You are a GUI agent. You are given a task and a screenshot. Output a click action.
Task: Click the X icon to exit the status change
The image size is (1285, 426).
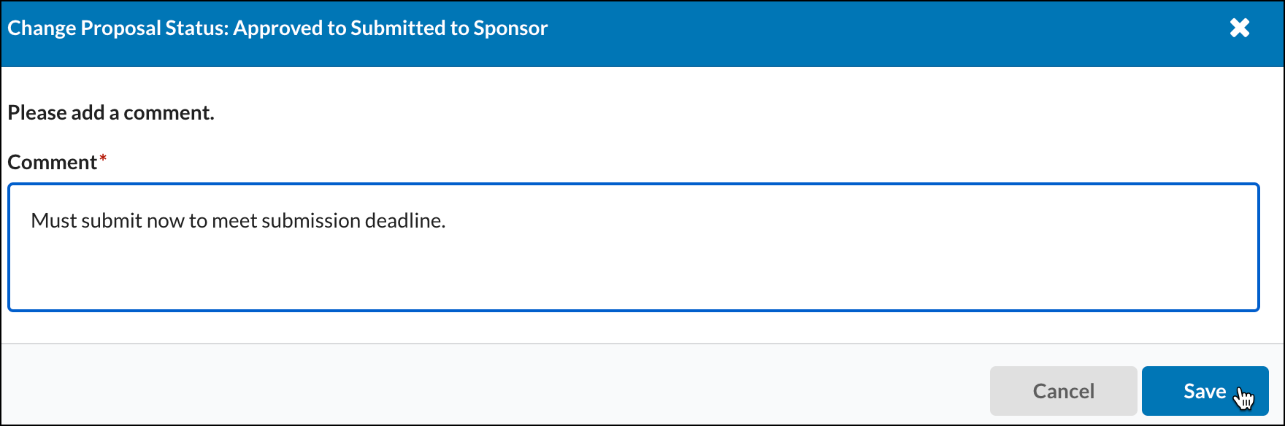(x=1240, y=28)
